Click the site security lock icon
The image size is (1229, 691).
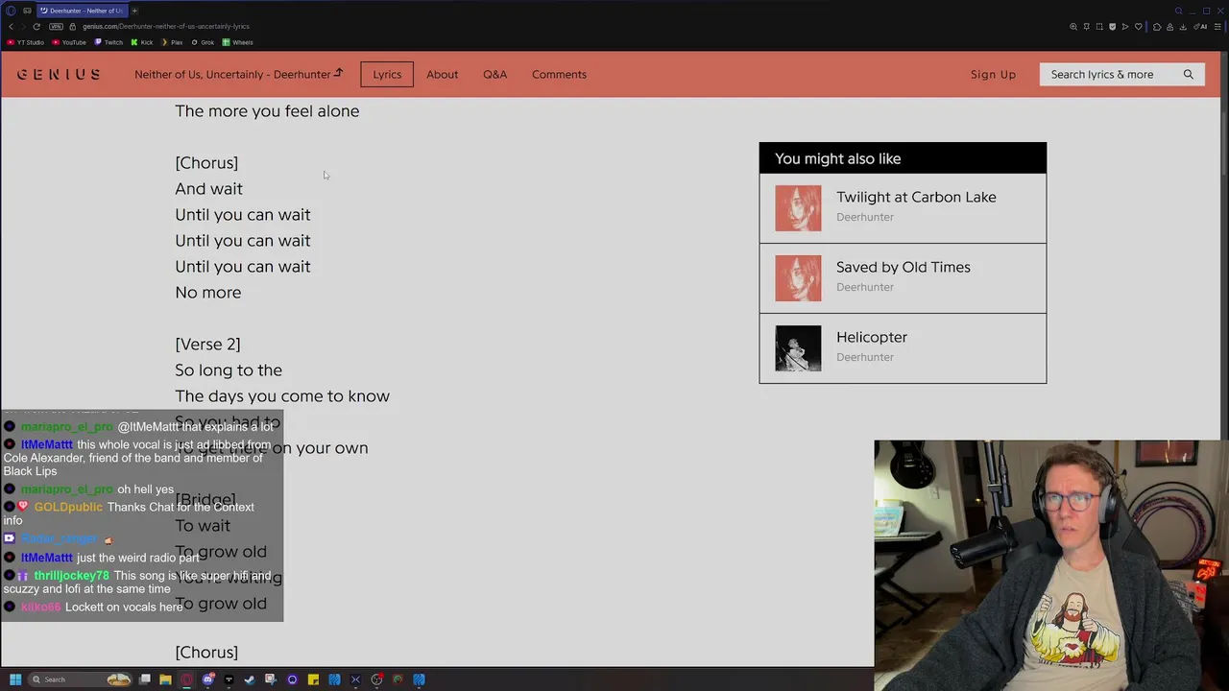72,26
